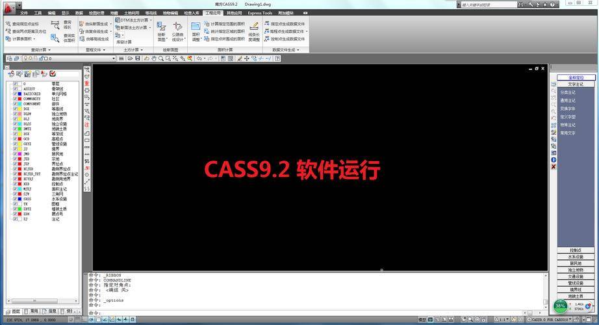Image resolution: width=599 pixels, height=325 pixels.
Task: Click the 水系设施 button in right panel
Action: coord(576,257)
